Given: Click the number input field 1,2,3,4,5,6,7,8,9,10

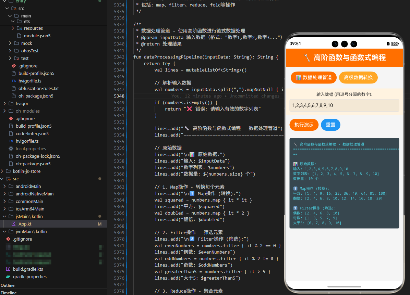Looking at the screenshot, I should click(x=345, y=105).
